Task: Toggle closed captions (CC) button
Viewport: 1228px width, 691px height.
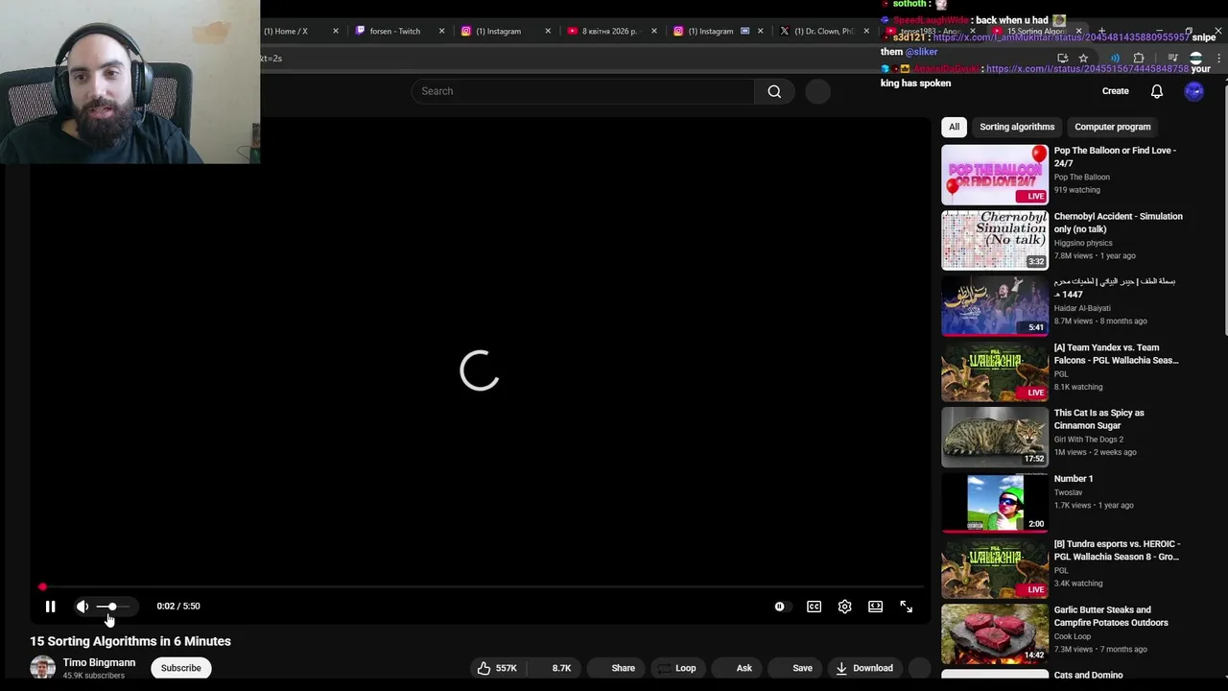Action: click(814, 607)
